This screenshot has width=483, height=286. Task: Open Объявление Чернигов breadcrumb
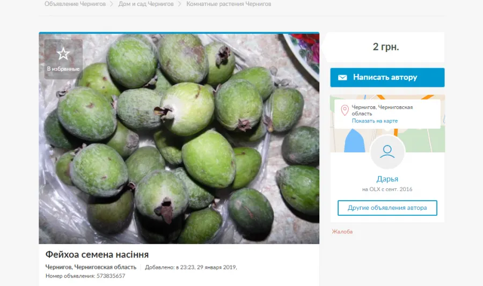pos(75,4)
